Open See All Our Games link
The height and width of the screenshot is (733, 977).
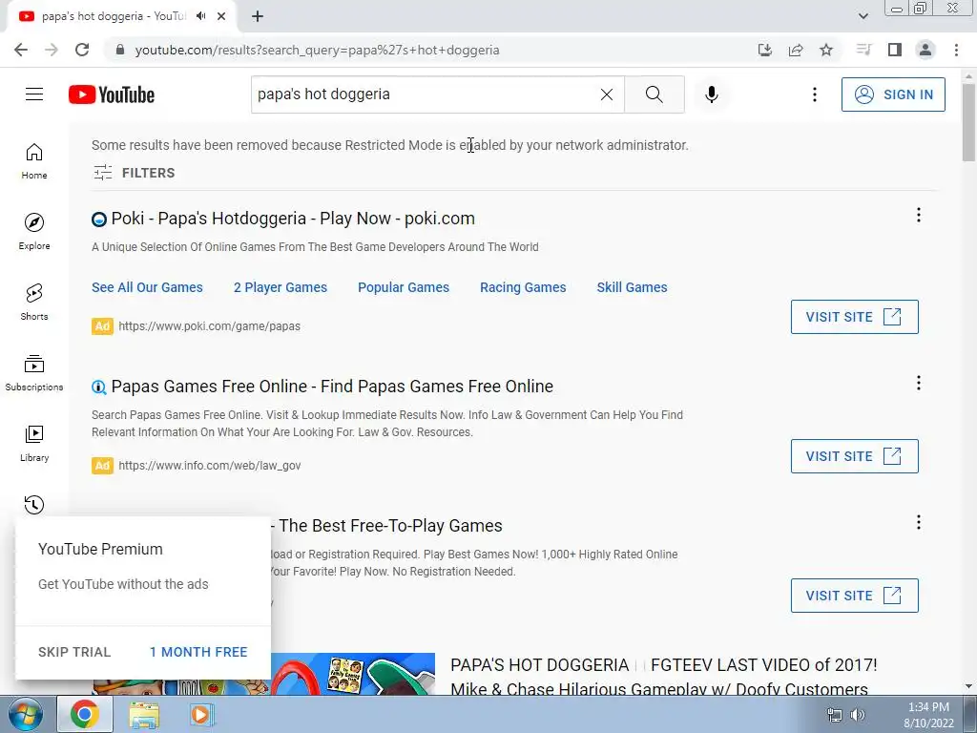click(x=147, y=287)
